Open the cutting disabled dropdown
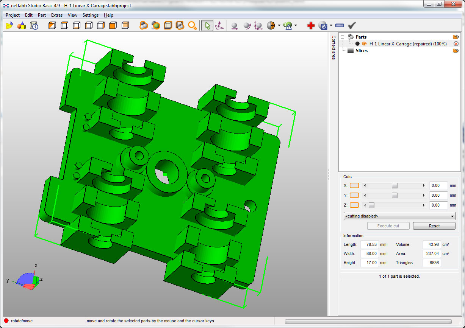Viewport: 465px width, 328px height. pyautogui.click(x=399, y=216)
